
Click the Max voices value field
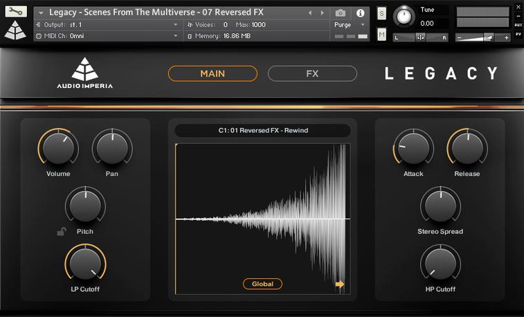[x=259, y=25]
